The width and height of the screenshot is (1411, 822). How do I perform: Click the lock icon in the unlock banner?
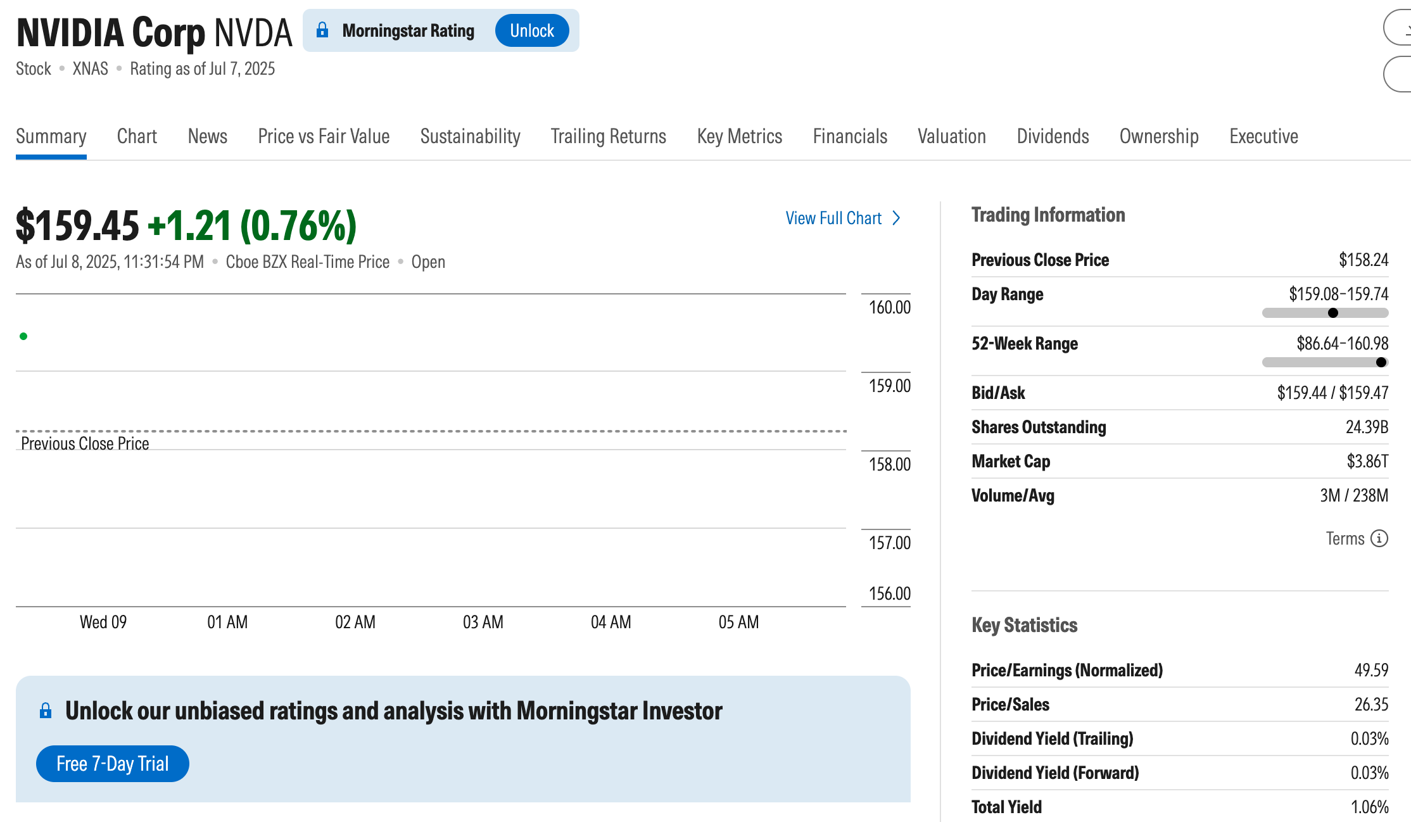[46, 711]
